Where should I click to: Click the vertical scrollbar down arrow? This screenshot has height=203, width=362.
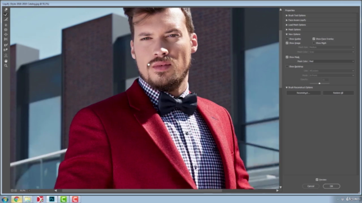pyautogui.click(x=281, y=187)
